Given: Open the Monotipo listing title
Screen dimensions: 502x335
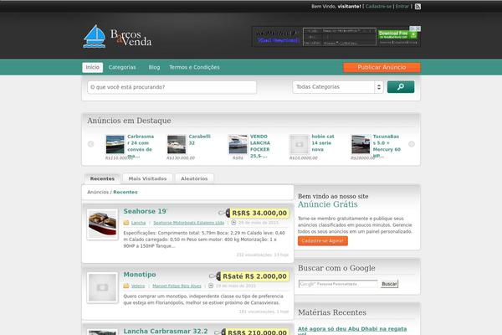Looking at the screenshot, I should [140, 275].
